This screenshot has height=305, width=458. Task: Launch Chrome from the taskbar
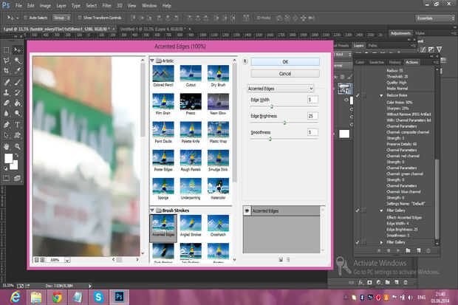click(57, 297)
